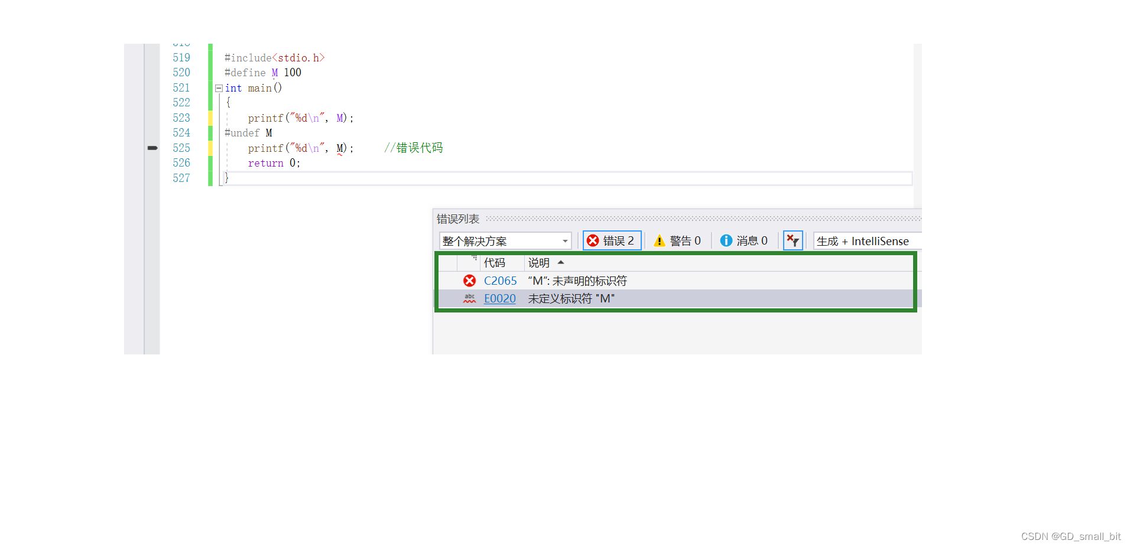The height and width of the screenshot is (547, 1130).
Task: Sort by the 代码 column header
Action: tap(495, 263)
